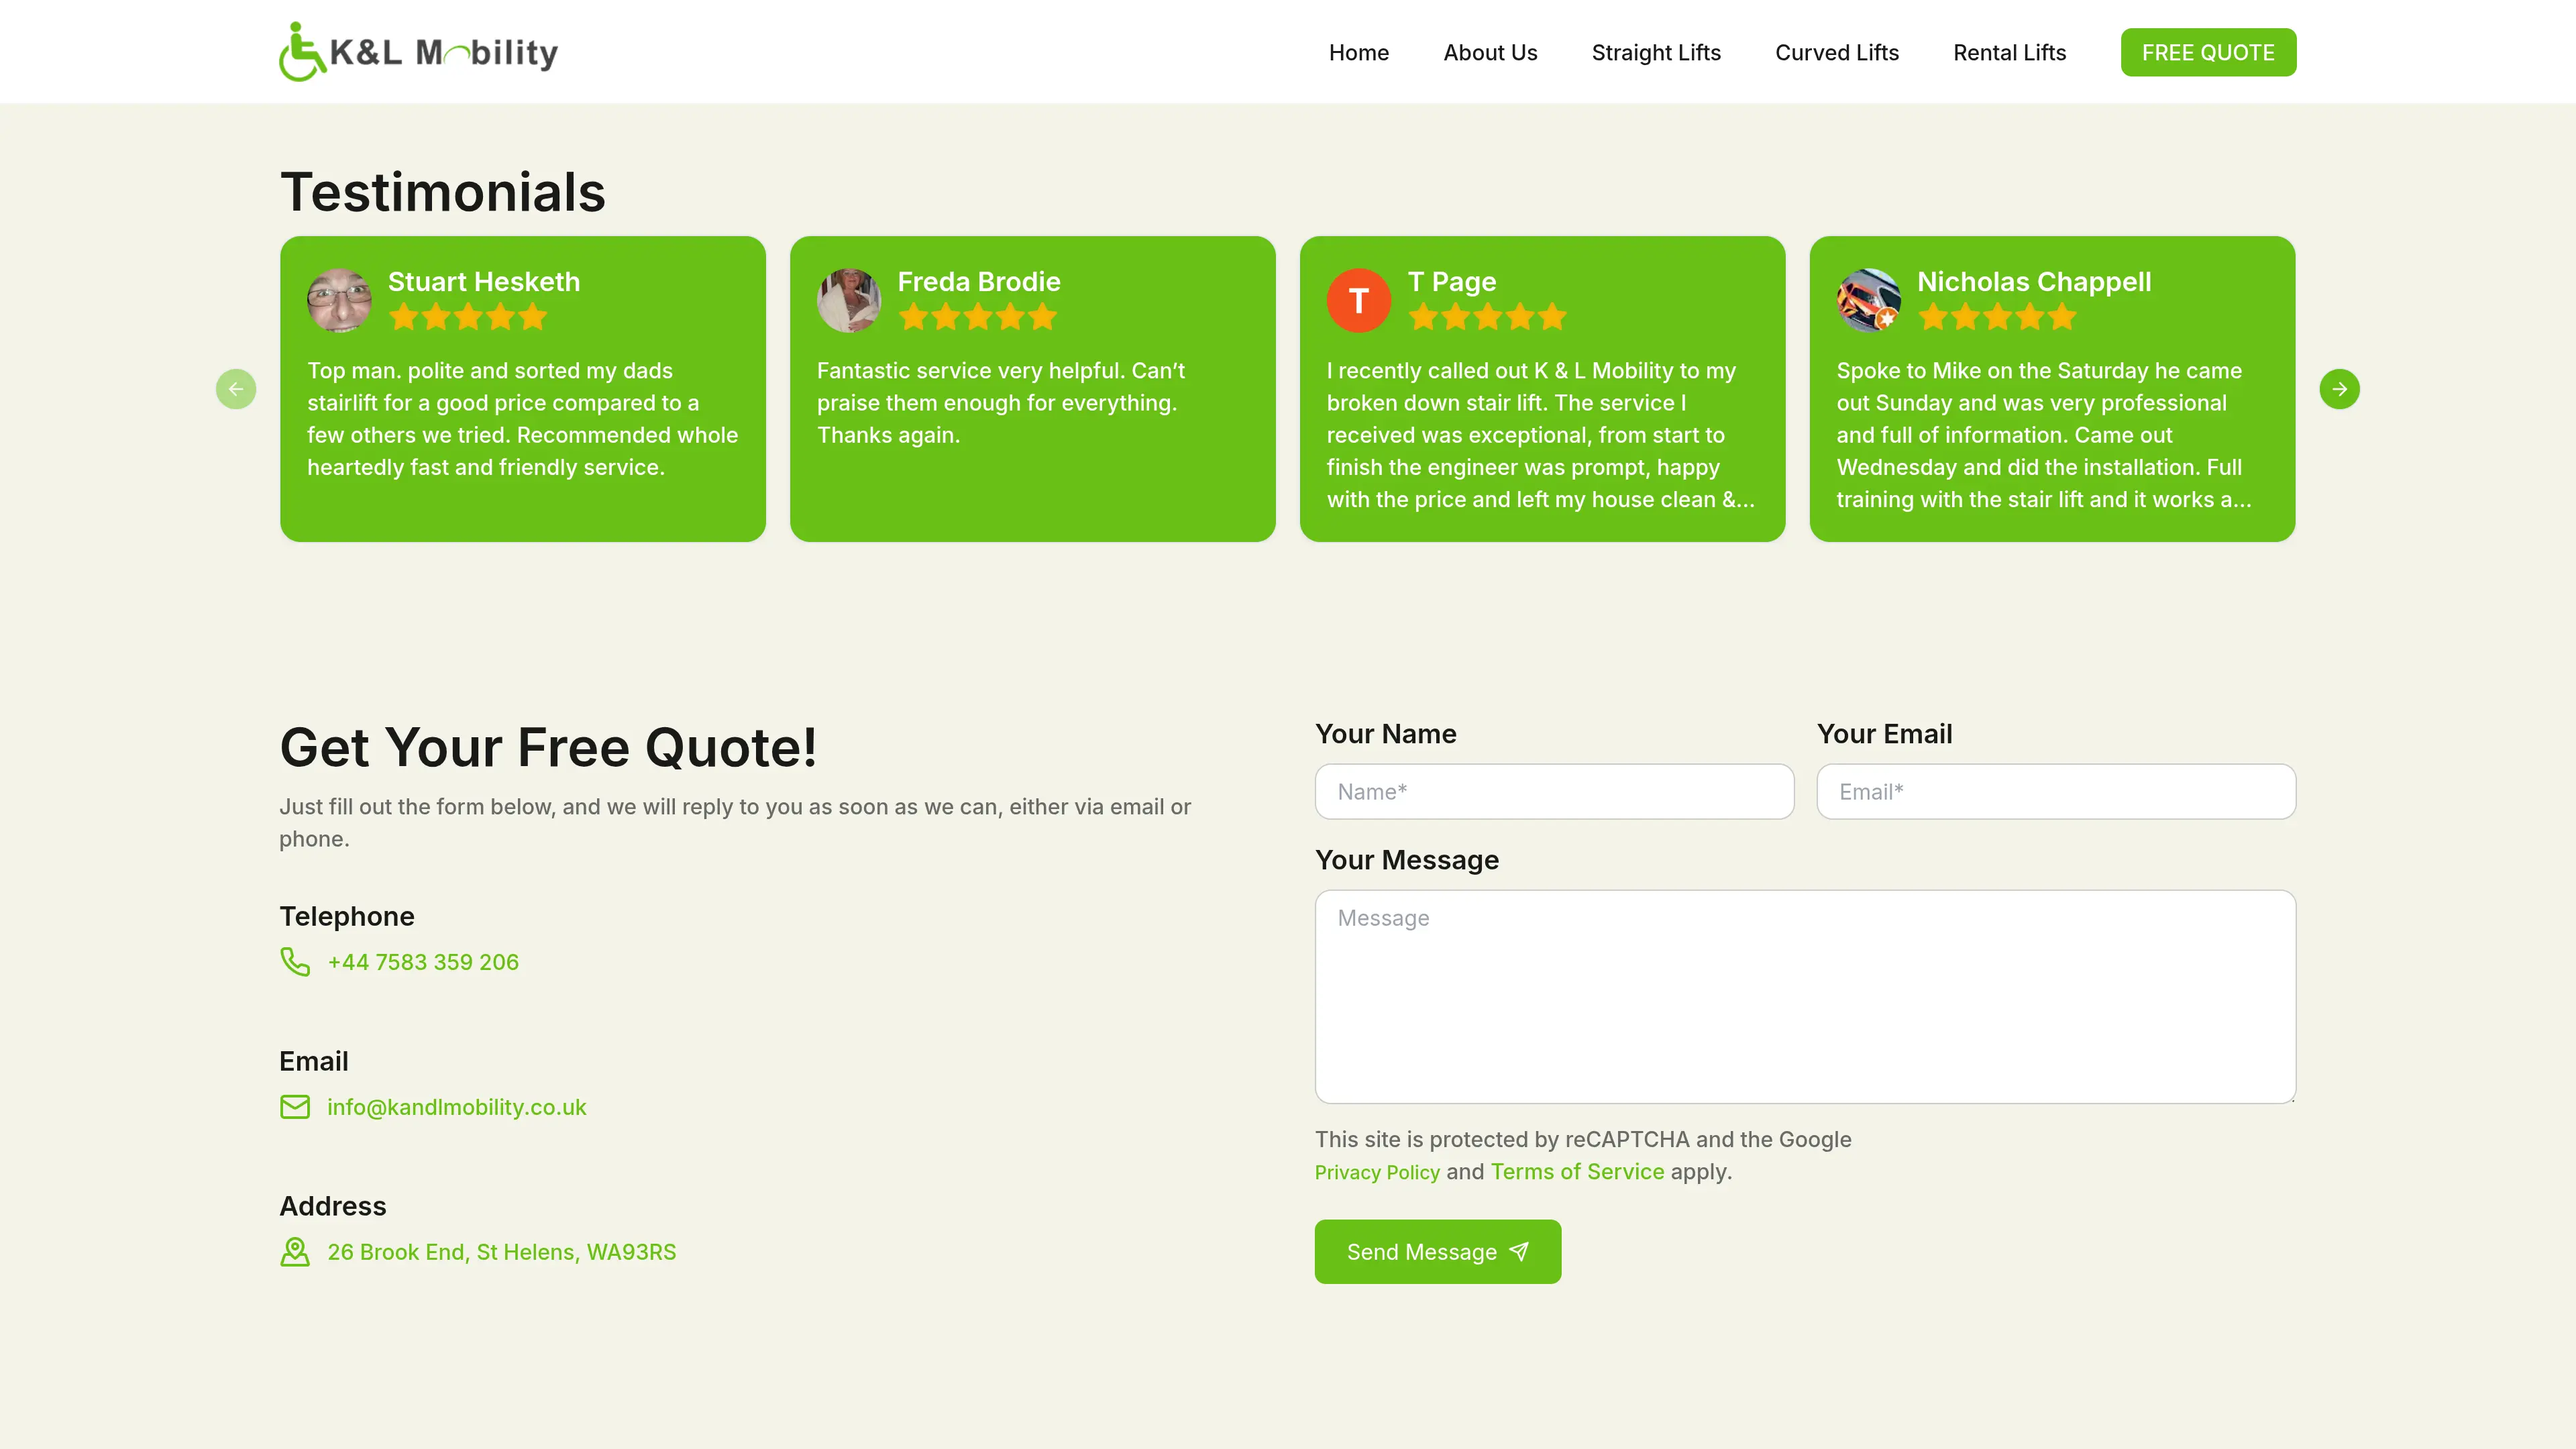Click the email envelope icon

tap(295, 1107)
